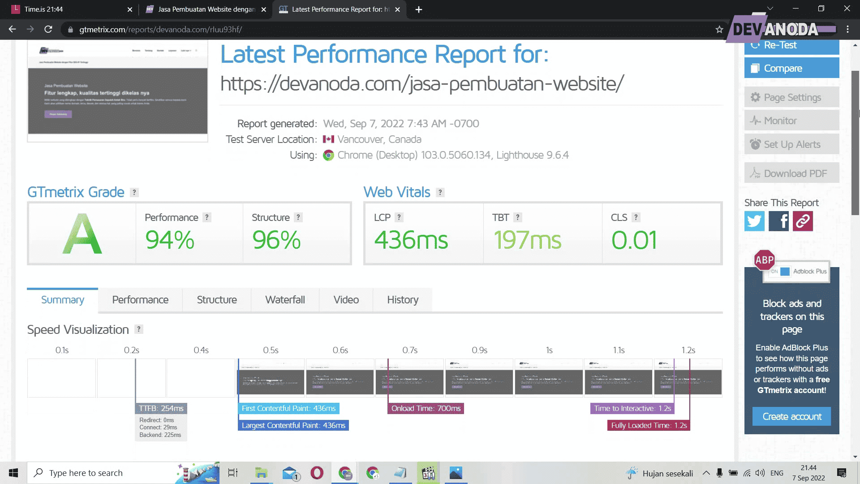
Task: Open File Explorer from the taskbar
Action: point(261,473)
